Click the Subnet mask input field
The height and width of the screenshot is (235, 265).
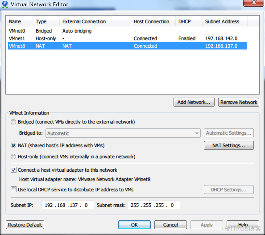click(x=154, y=205)
